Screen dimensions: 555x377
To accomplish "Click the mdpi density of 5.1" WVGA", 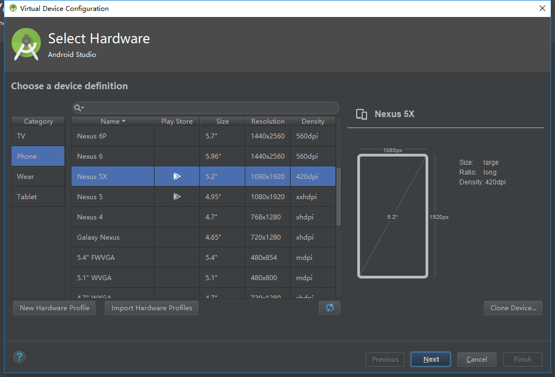I will [313, 277].
